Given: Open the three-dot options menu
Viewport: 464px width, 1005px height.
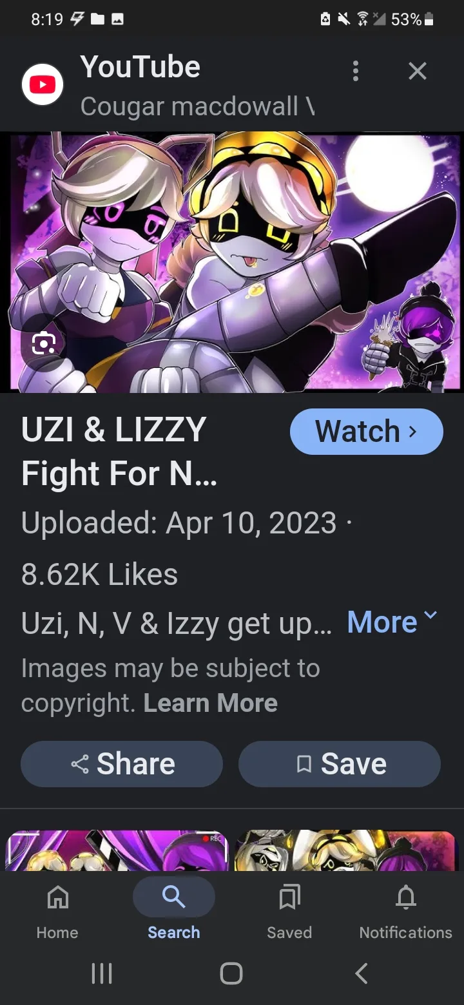Looking at the screenshot, I should pyautogui.click(x=355, y=71).
